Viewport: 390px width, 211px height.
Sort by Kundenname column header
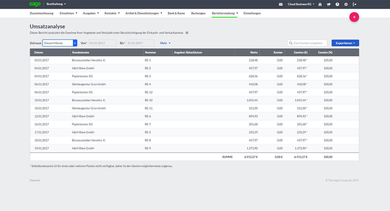point(107,52)
